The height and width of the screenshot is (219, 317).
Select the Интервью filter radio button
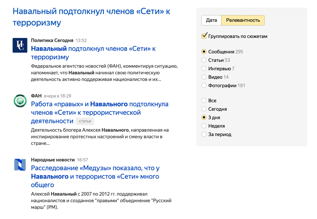(204, 69)
